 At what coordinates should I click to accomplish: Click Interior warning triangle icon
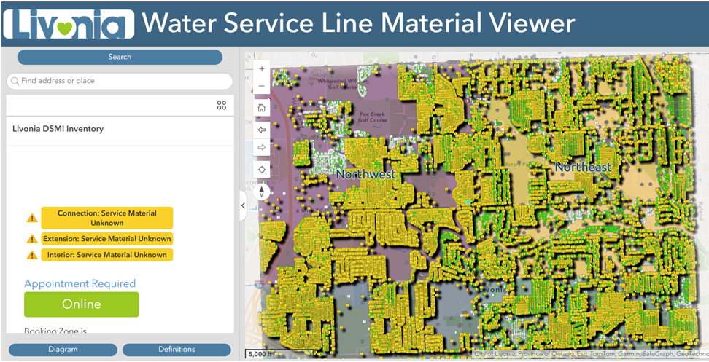[31, 255]
